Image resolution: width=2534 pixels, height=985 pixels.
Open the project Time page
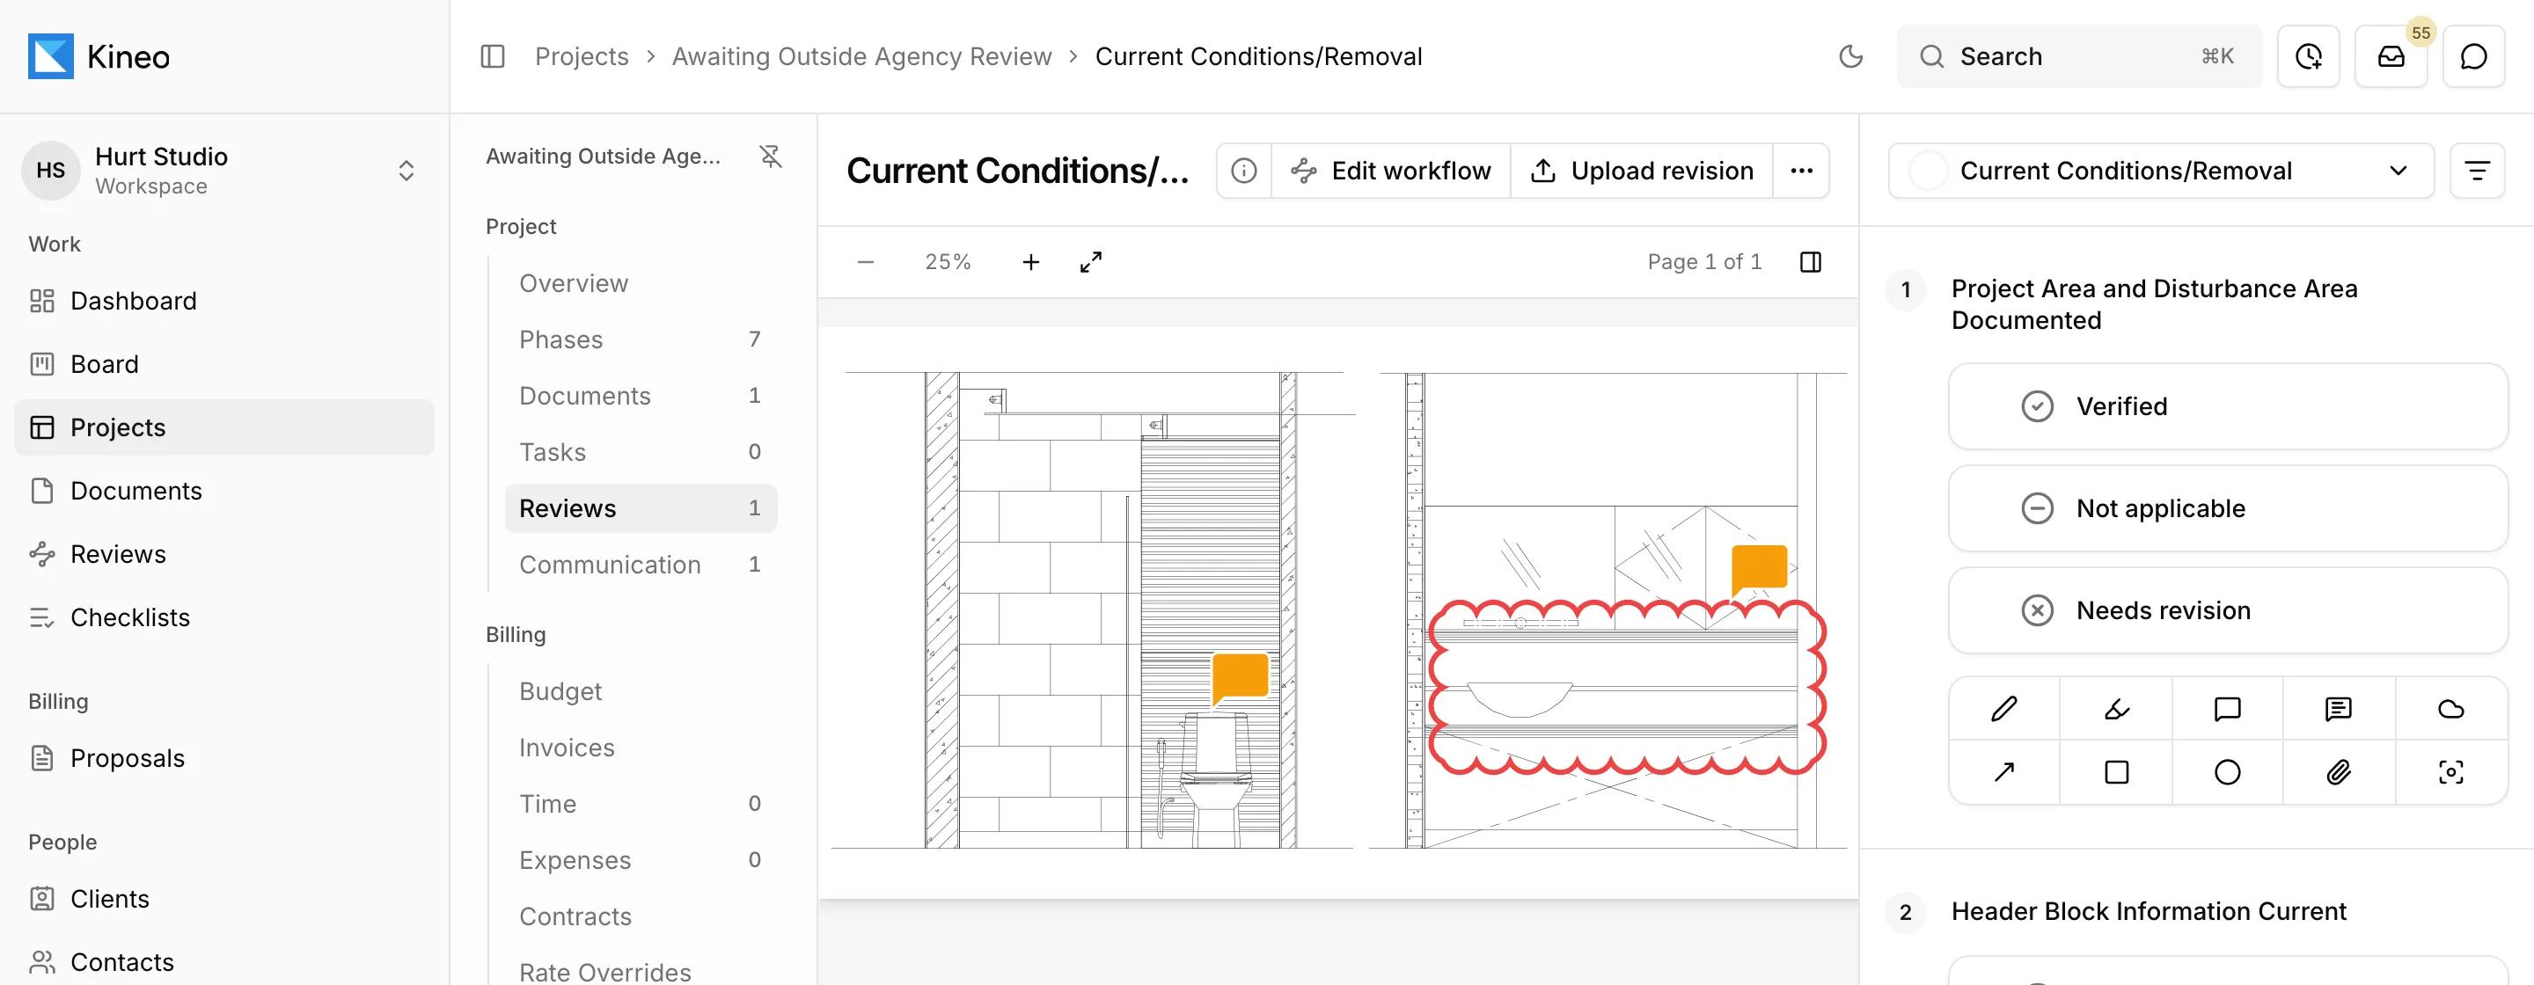[x=641, y=803]
